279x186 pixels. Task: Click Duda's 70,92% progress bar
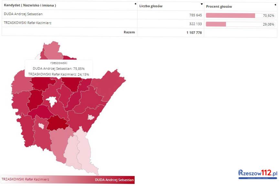click(230, 16)
